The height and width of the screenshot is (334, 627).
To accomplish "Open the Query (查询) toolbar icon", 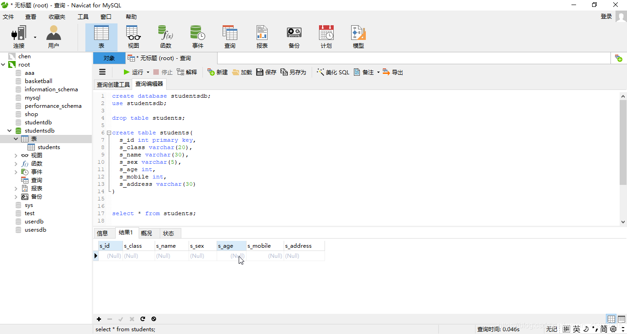I will (x=230, y=37).
